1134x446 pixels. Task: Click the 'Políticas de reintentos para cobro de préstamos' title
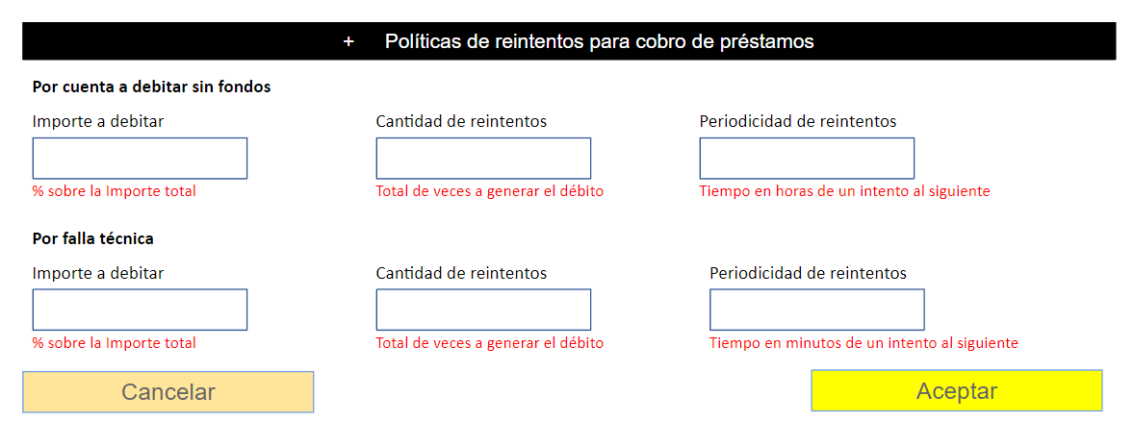click(x=599, y=41)
